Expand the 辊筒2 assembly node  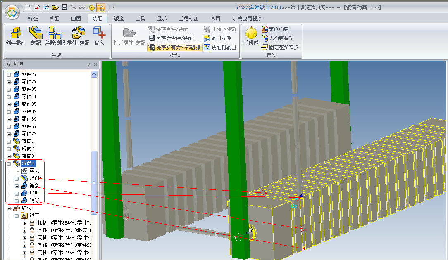coord(9,149)
